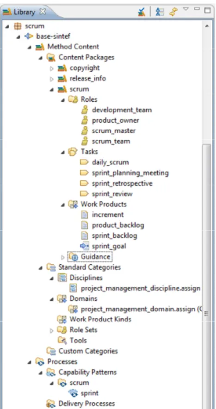Collapse the Capability Patterns node
The height and width of the screenshot is (409, 216).
[x=40, y=372]
